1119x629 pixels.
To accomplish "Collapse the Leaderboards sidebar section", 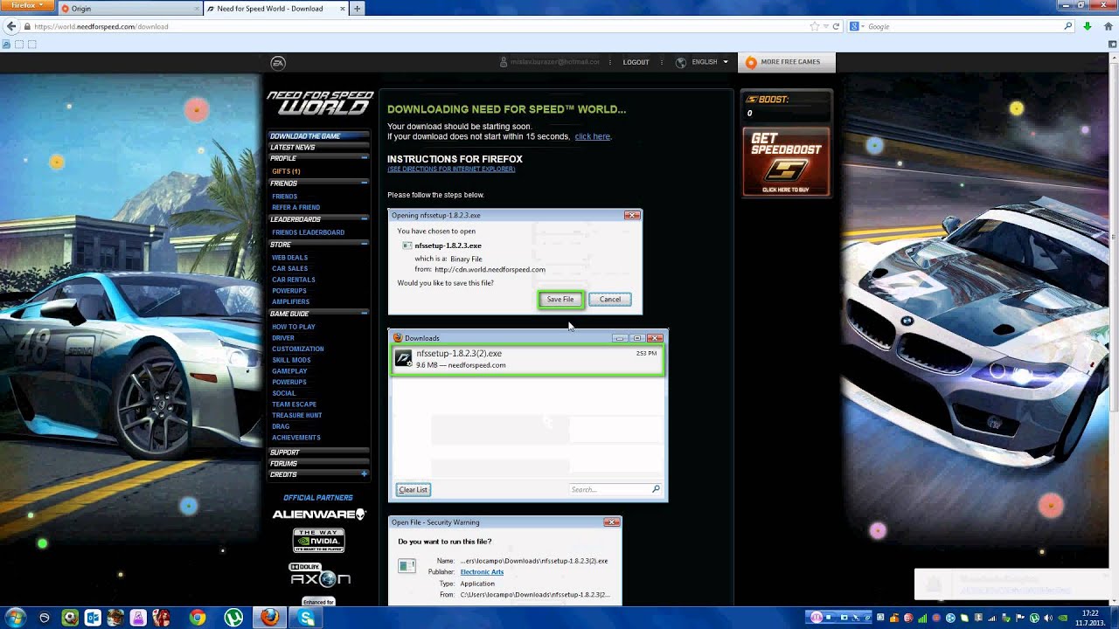I will (364, 219).
